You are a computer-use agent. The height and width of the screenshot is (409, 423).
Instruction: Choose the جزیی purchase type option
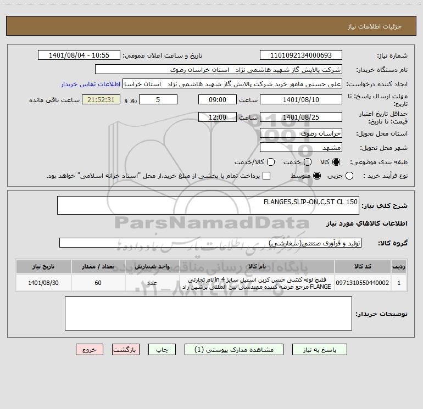tap(349, 176)
